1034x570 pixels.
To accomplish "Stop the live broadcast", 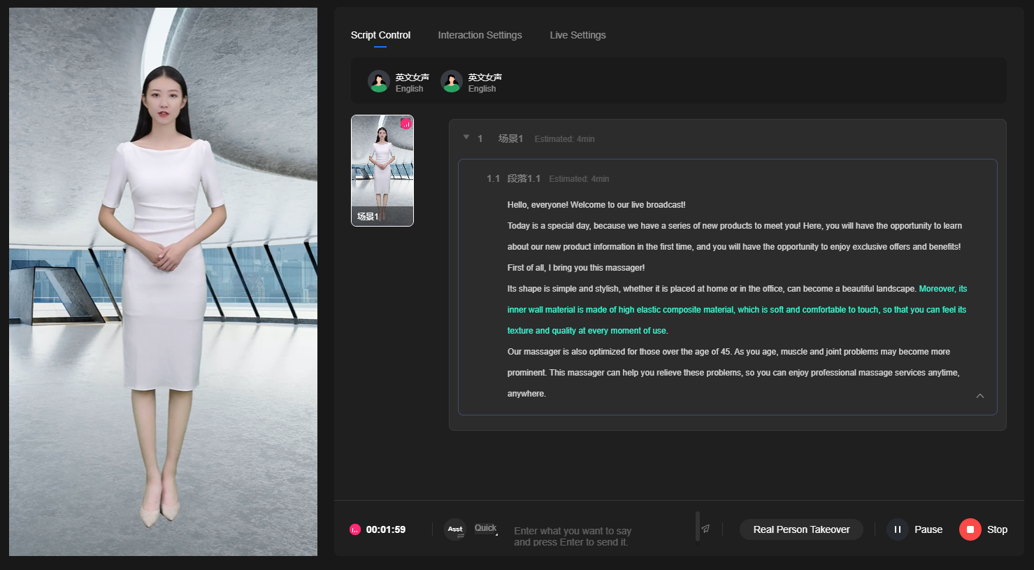I will pyautogui.click(x=984, y=529).
